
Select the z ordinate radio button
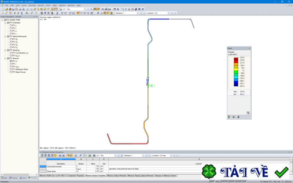11,28
